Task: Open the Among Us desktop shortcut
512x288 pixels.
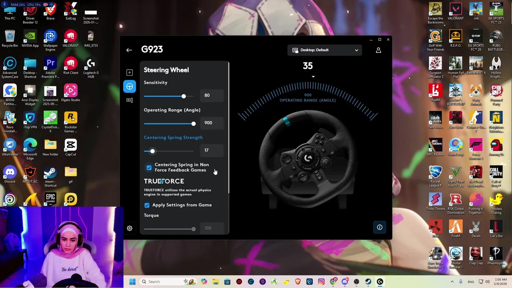Action: pyautogui.click(x=496, y=148)
